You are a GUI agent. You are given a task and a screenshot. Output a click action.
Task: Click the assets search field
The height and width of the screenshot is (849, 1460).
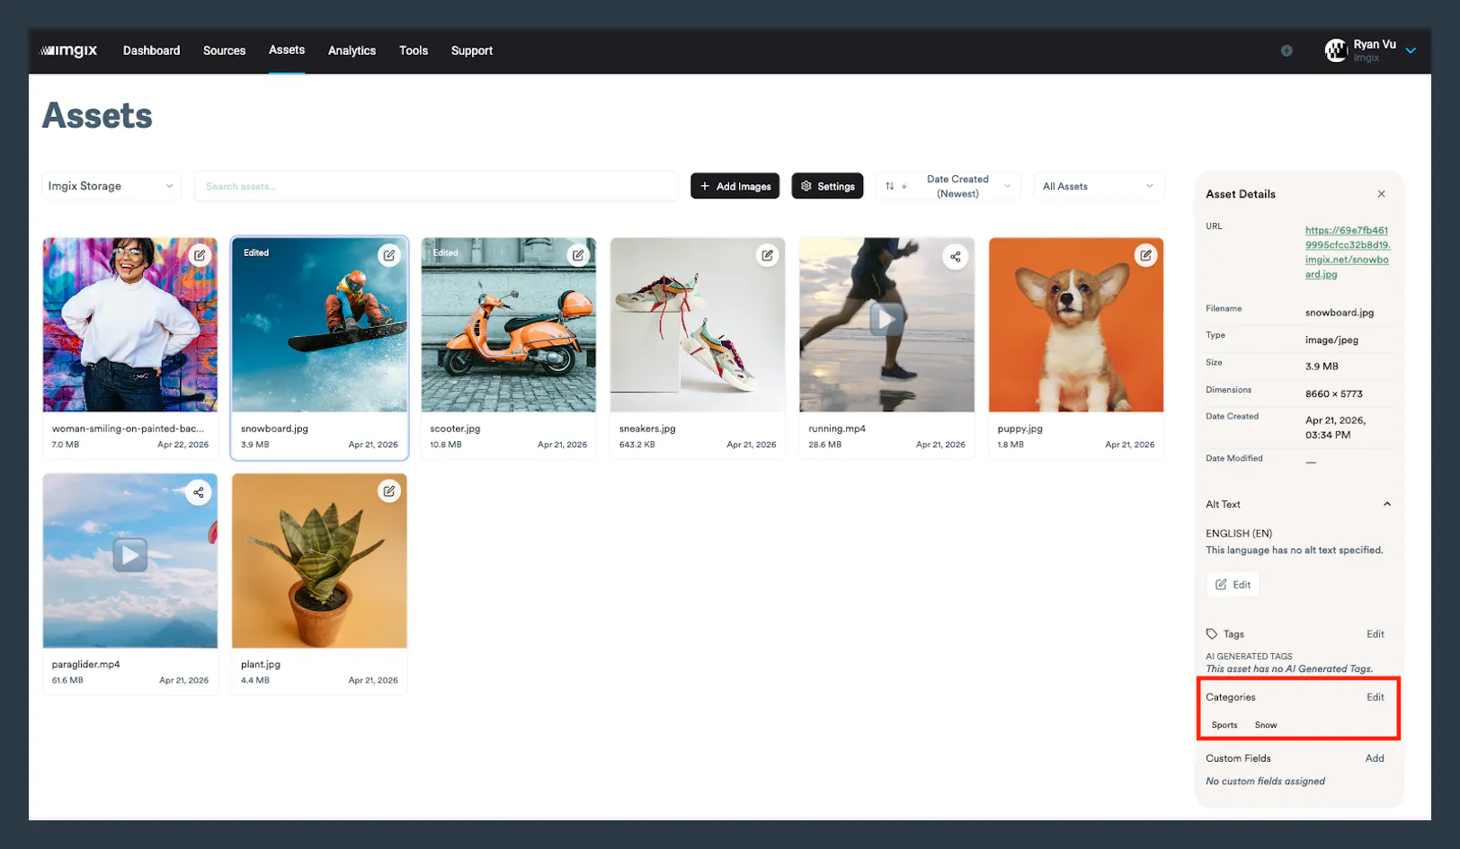point(437,186)
